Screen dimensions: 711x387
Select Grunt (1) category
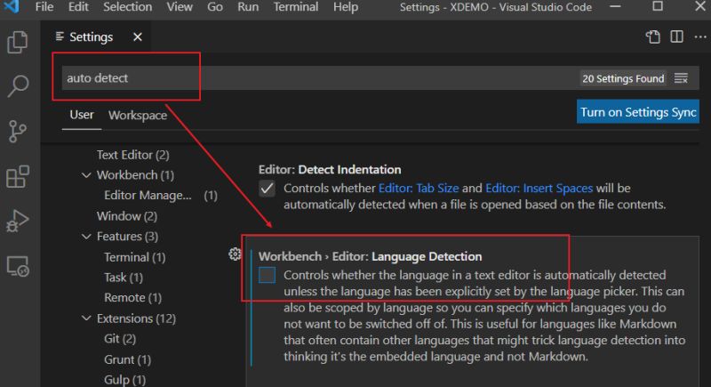(x=127, y=359)
